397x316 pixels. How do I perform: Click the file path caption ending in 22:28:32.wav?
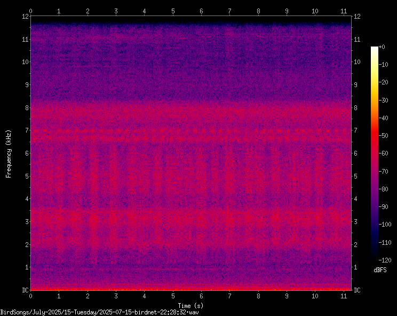(x=99, y=312)
